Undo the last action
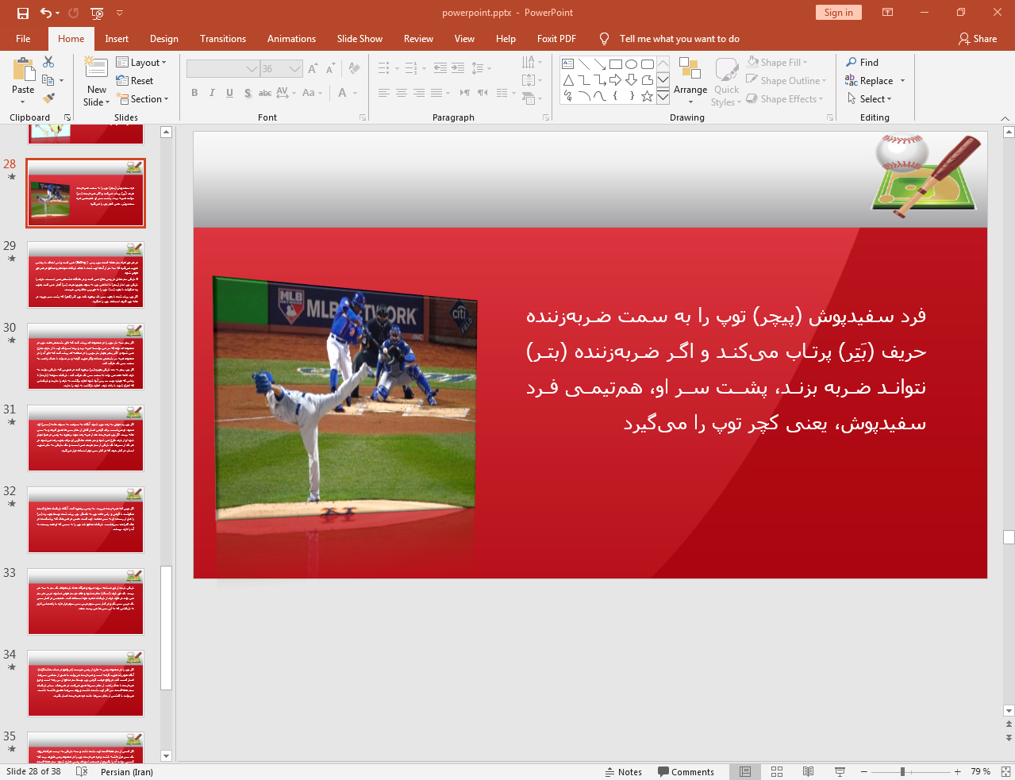 point(46,13)
